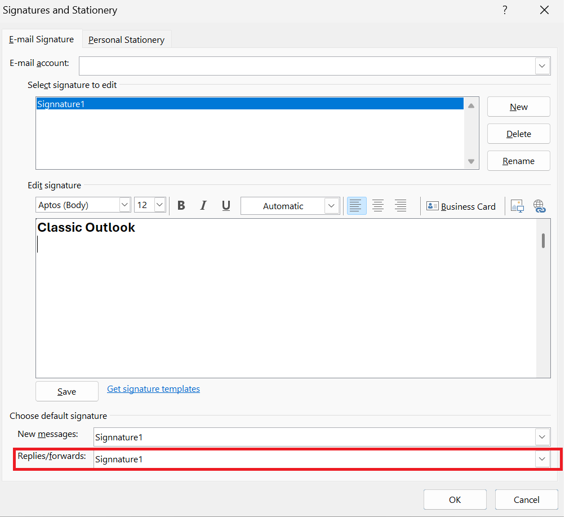
Task: Click the New signature button
Action: coord(518,107)
